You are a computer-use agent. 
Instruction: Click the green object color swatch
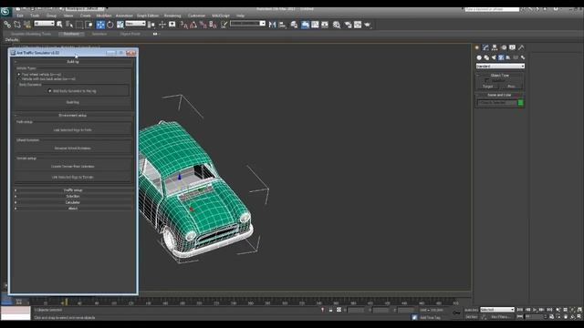pyautogui.click(x=521, y=103)
